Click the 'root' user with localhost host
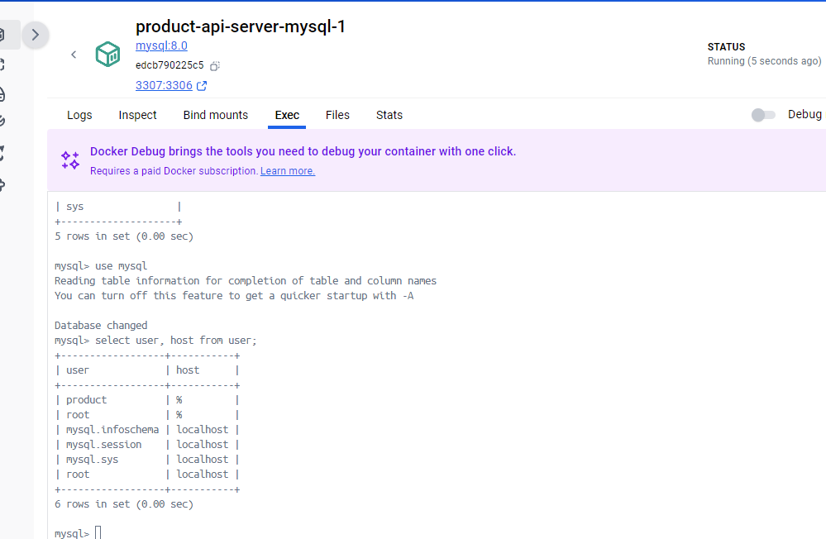The image size is (826, 539). tap(78, 475)
